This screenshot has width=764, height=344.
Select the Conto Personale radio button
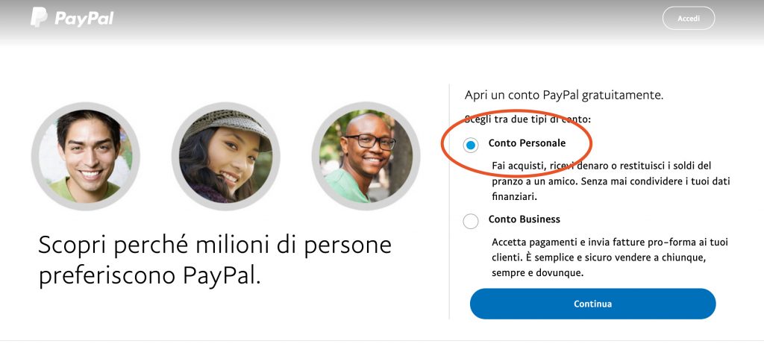point(470,145)
